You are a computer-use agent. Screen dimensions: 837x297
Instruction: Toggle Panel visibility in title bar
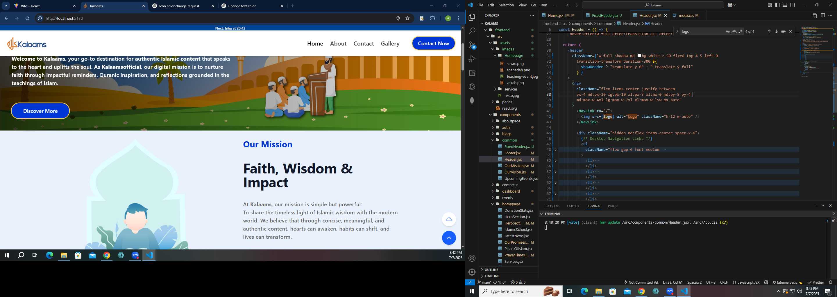pos(785,5)
